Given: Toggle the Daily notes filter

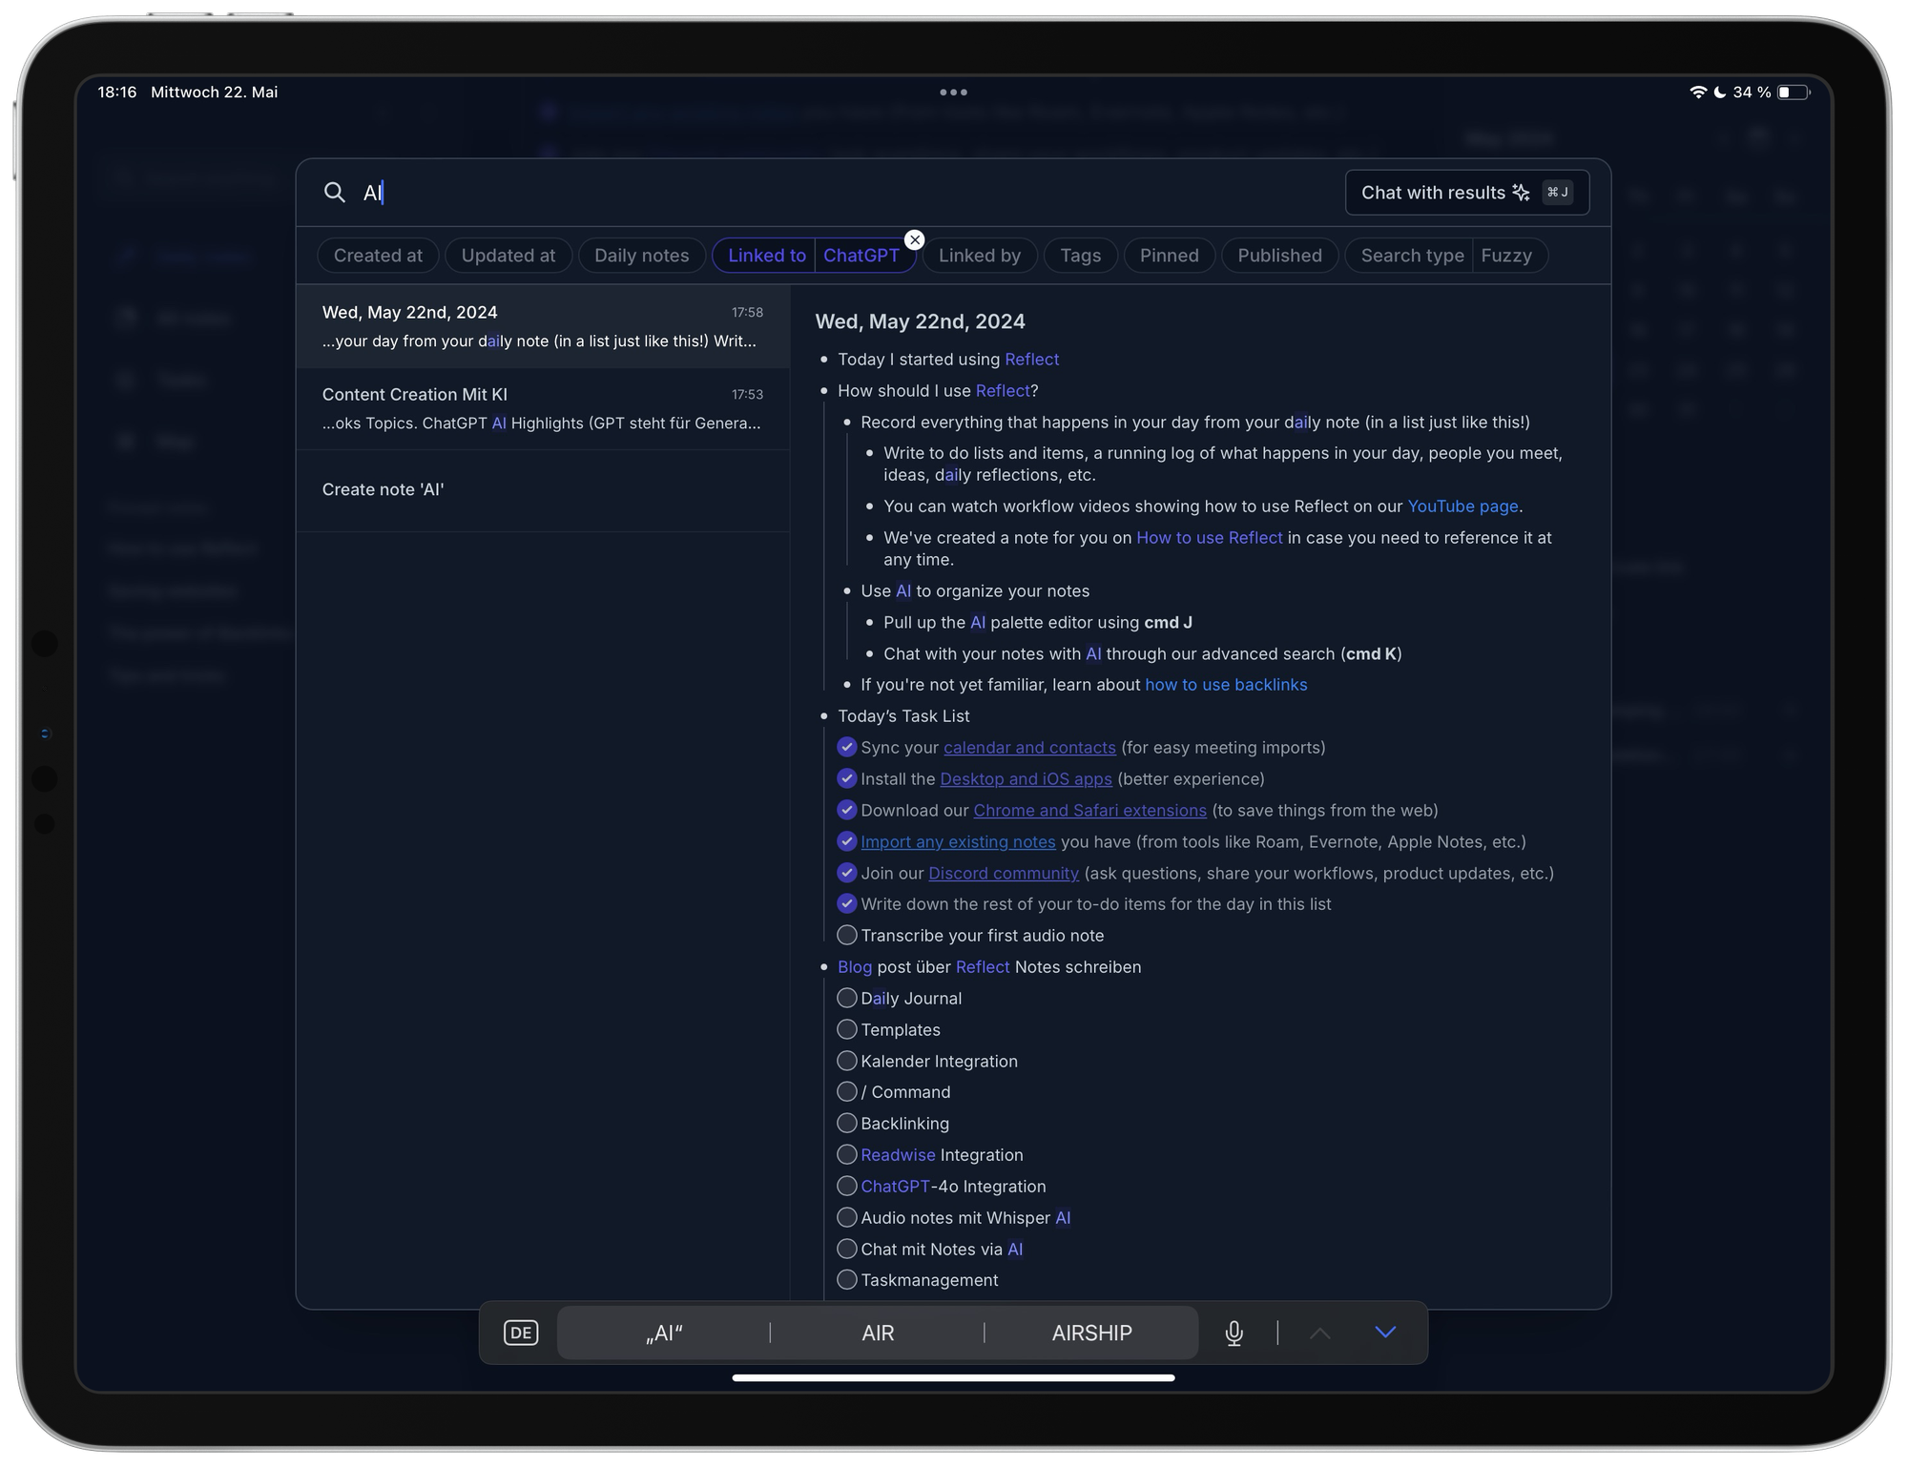Looking at the screenshot, I should (641, 256).
